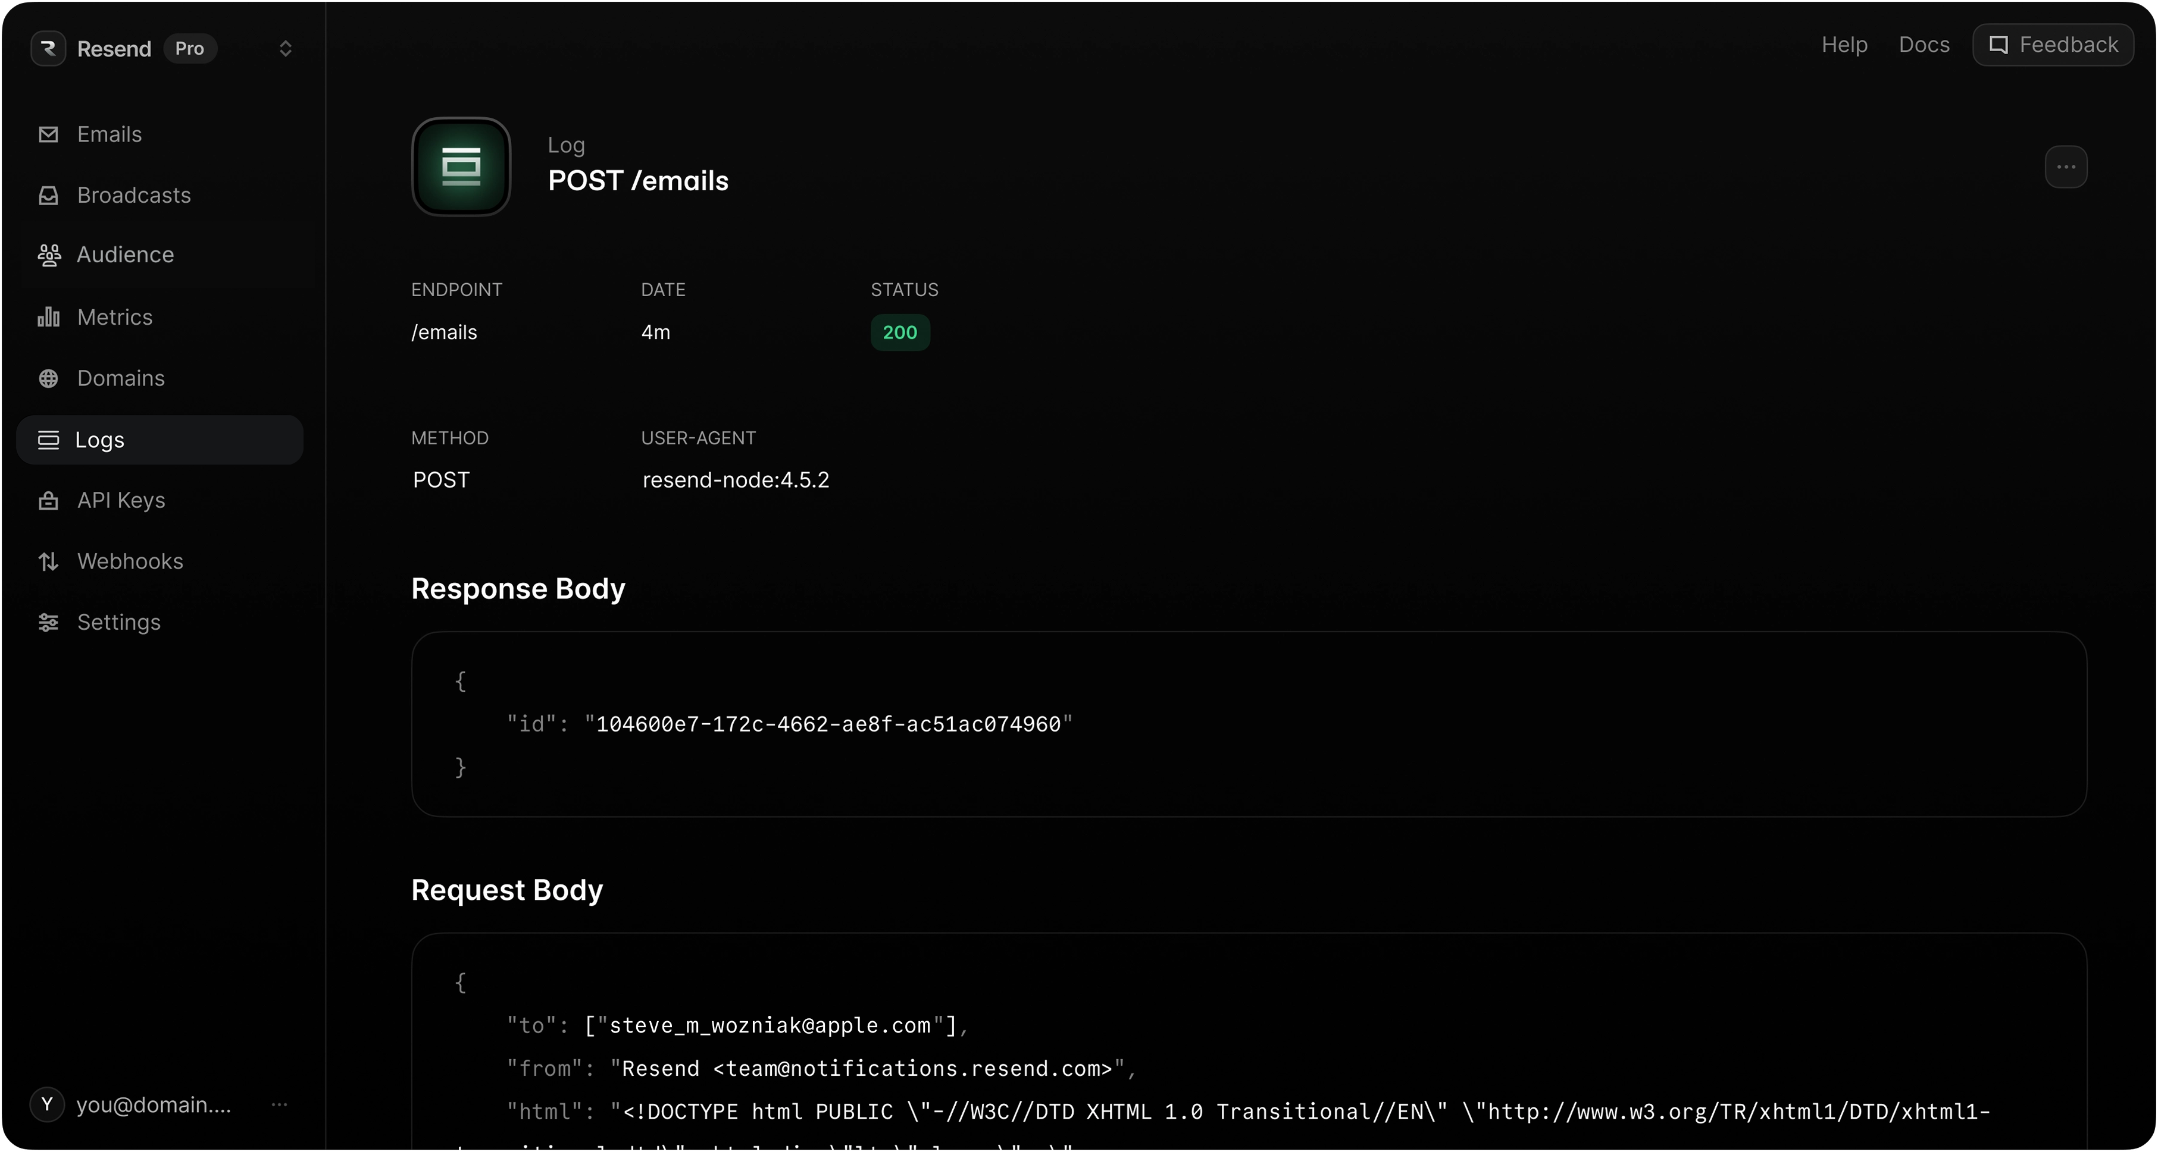Click the /emails endpoint value
The image size is (2158, 1152).
[444, 332]
